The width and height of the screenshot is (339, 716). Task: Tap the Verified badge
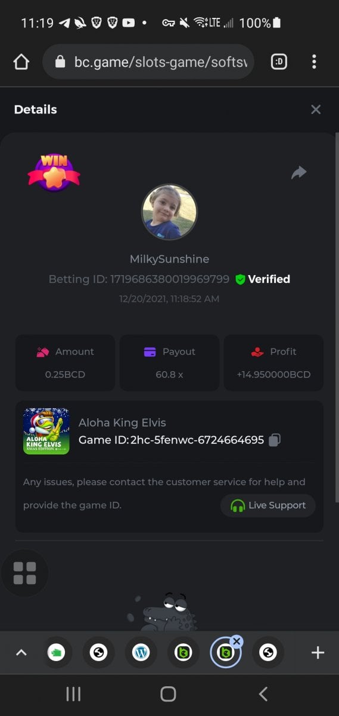pyautogui.click(x=263, y=279)
